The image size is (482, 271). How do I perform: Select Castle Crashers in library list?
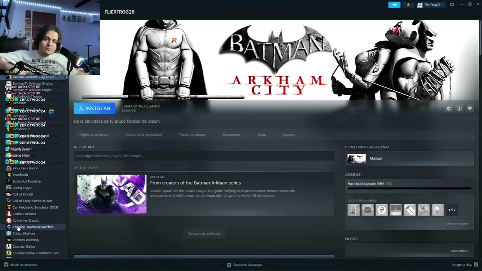click(x=24, y=214)
